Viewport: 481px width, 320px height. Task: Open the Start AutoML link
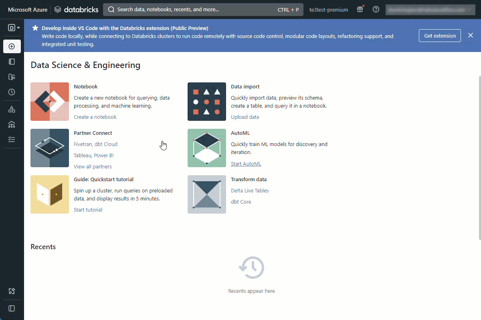point(246,164)
